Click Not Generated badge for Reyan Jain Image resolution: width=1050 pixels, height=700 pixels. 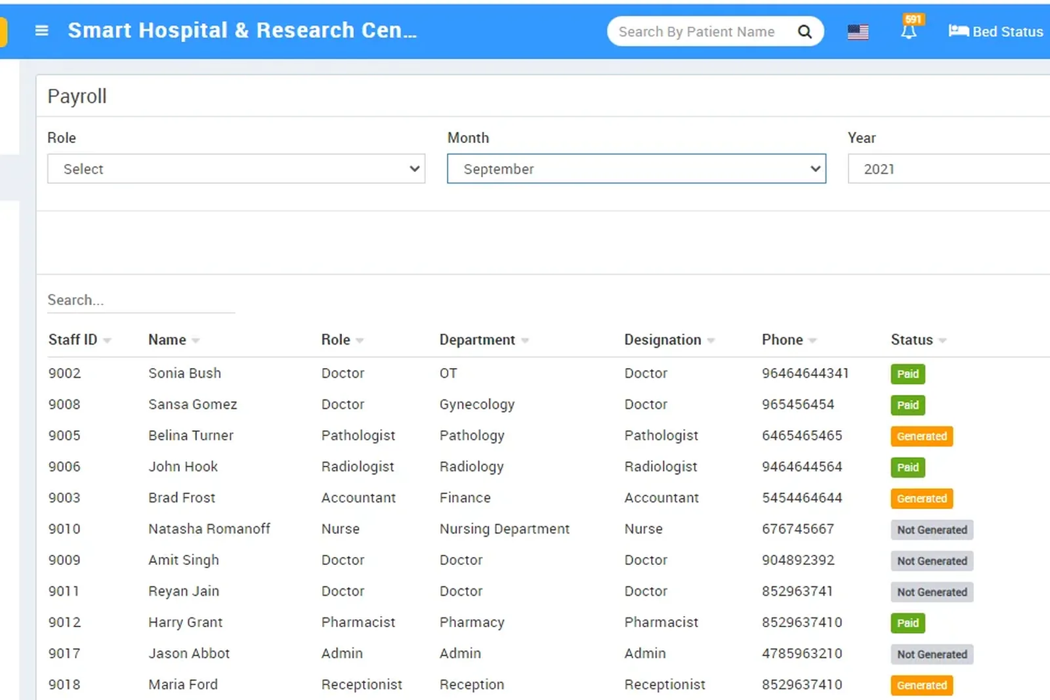(932, 592)
